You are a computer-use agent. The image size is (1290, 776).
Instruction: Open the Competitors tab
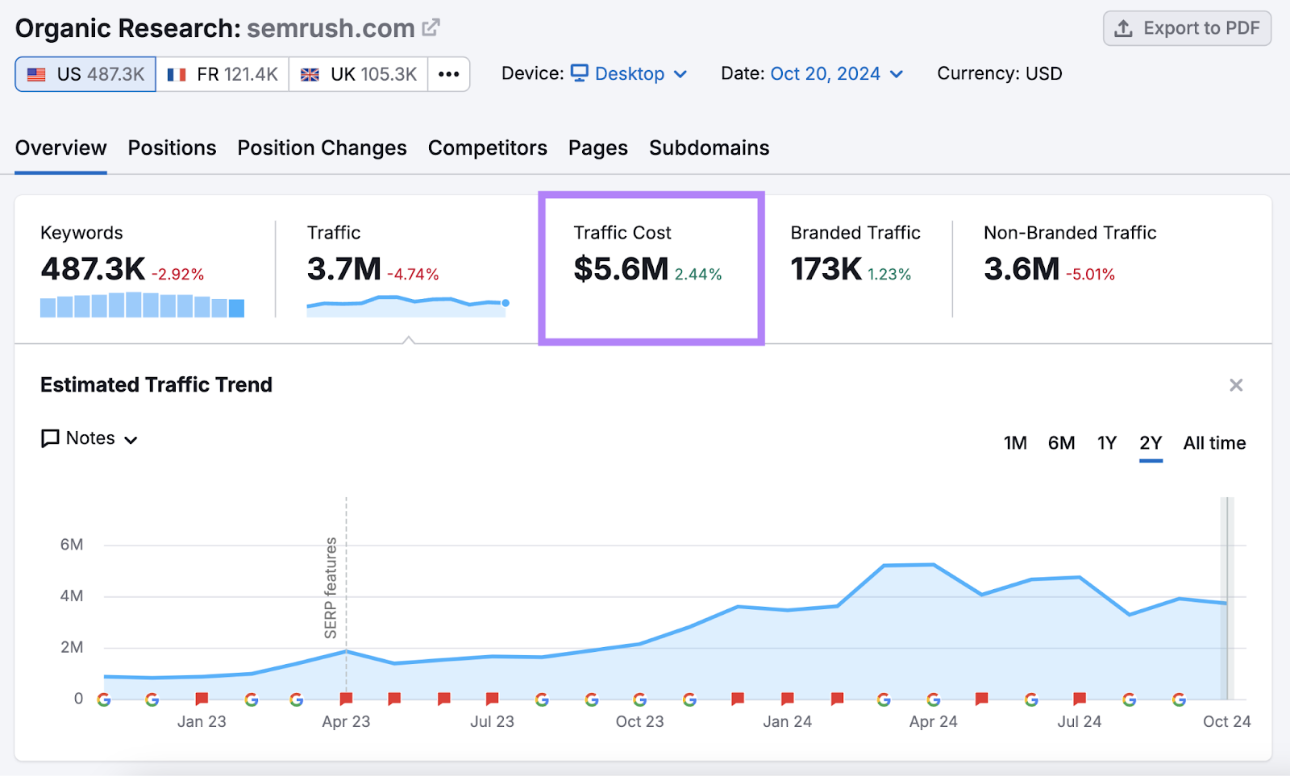[487, 148]
